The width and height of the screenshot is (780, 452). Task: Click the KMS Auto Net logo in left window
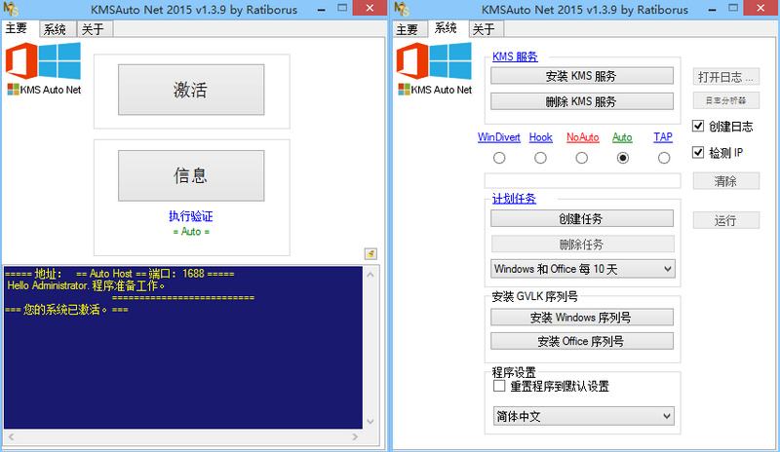click(43, 68)
